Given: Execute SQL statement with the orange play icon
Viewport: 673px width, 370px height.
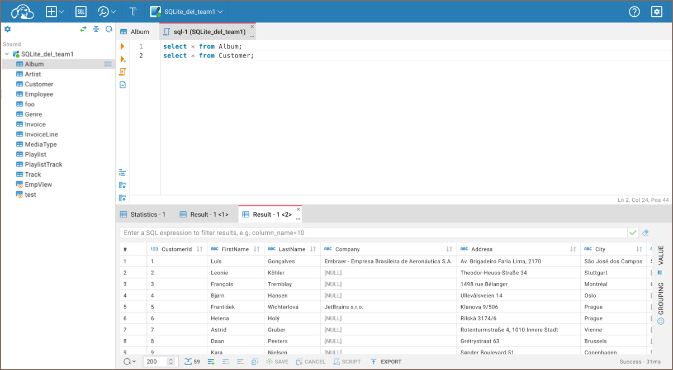Looking at the screenshot, I should coord(122,46).
